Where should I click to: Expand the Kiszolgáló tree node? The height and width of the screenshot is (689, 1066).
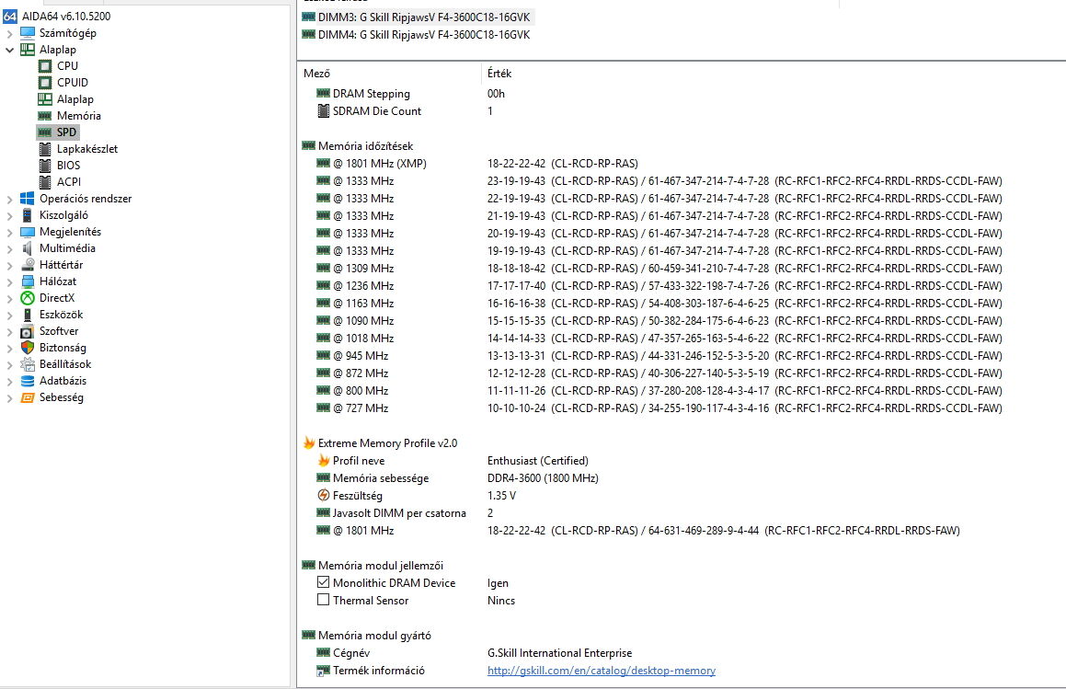pyautogui.click(x=9, y=215)
